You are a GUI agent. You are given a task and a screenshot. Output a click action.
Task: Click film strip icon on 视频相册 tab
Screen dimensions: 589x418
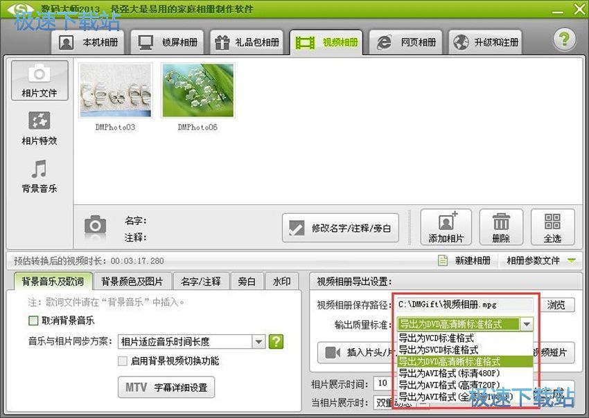[305, 42]
